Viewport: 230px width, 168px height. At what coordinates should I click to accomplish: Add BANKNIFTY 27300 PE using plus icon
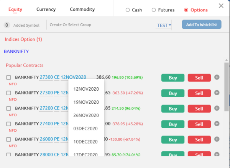pyautogui.click(x=217, y=93)
